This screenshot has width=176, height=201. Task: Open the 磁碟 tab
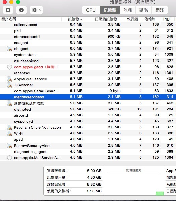coord(143,10)
